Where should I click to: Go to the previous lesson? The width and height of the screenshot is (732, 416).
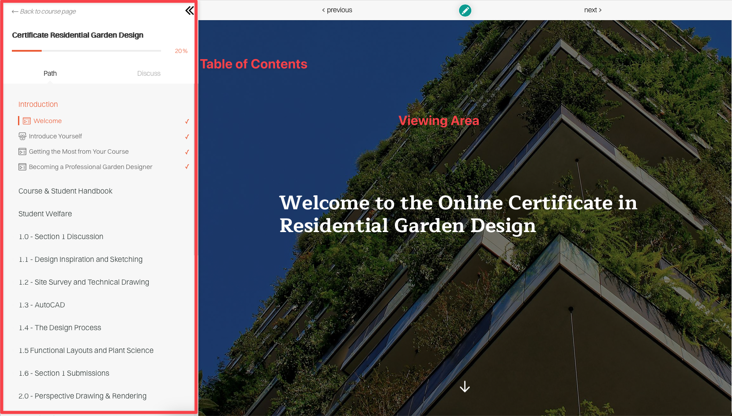[x=337, y=10]
